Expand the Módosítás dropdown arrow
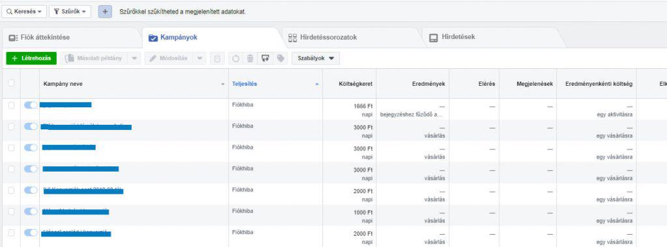This screenshot has height=247, width=667. (x=199, y=58)
